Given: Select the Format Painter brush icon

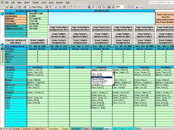Looking at the screenshot, I should click(71, 7).
